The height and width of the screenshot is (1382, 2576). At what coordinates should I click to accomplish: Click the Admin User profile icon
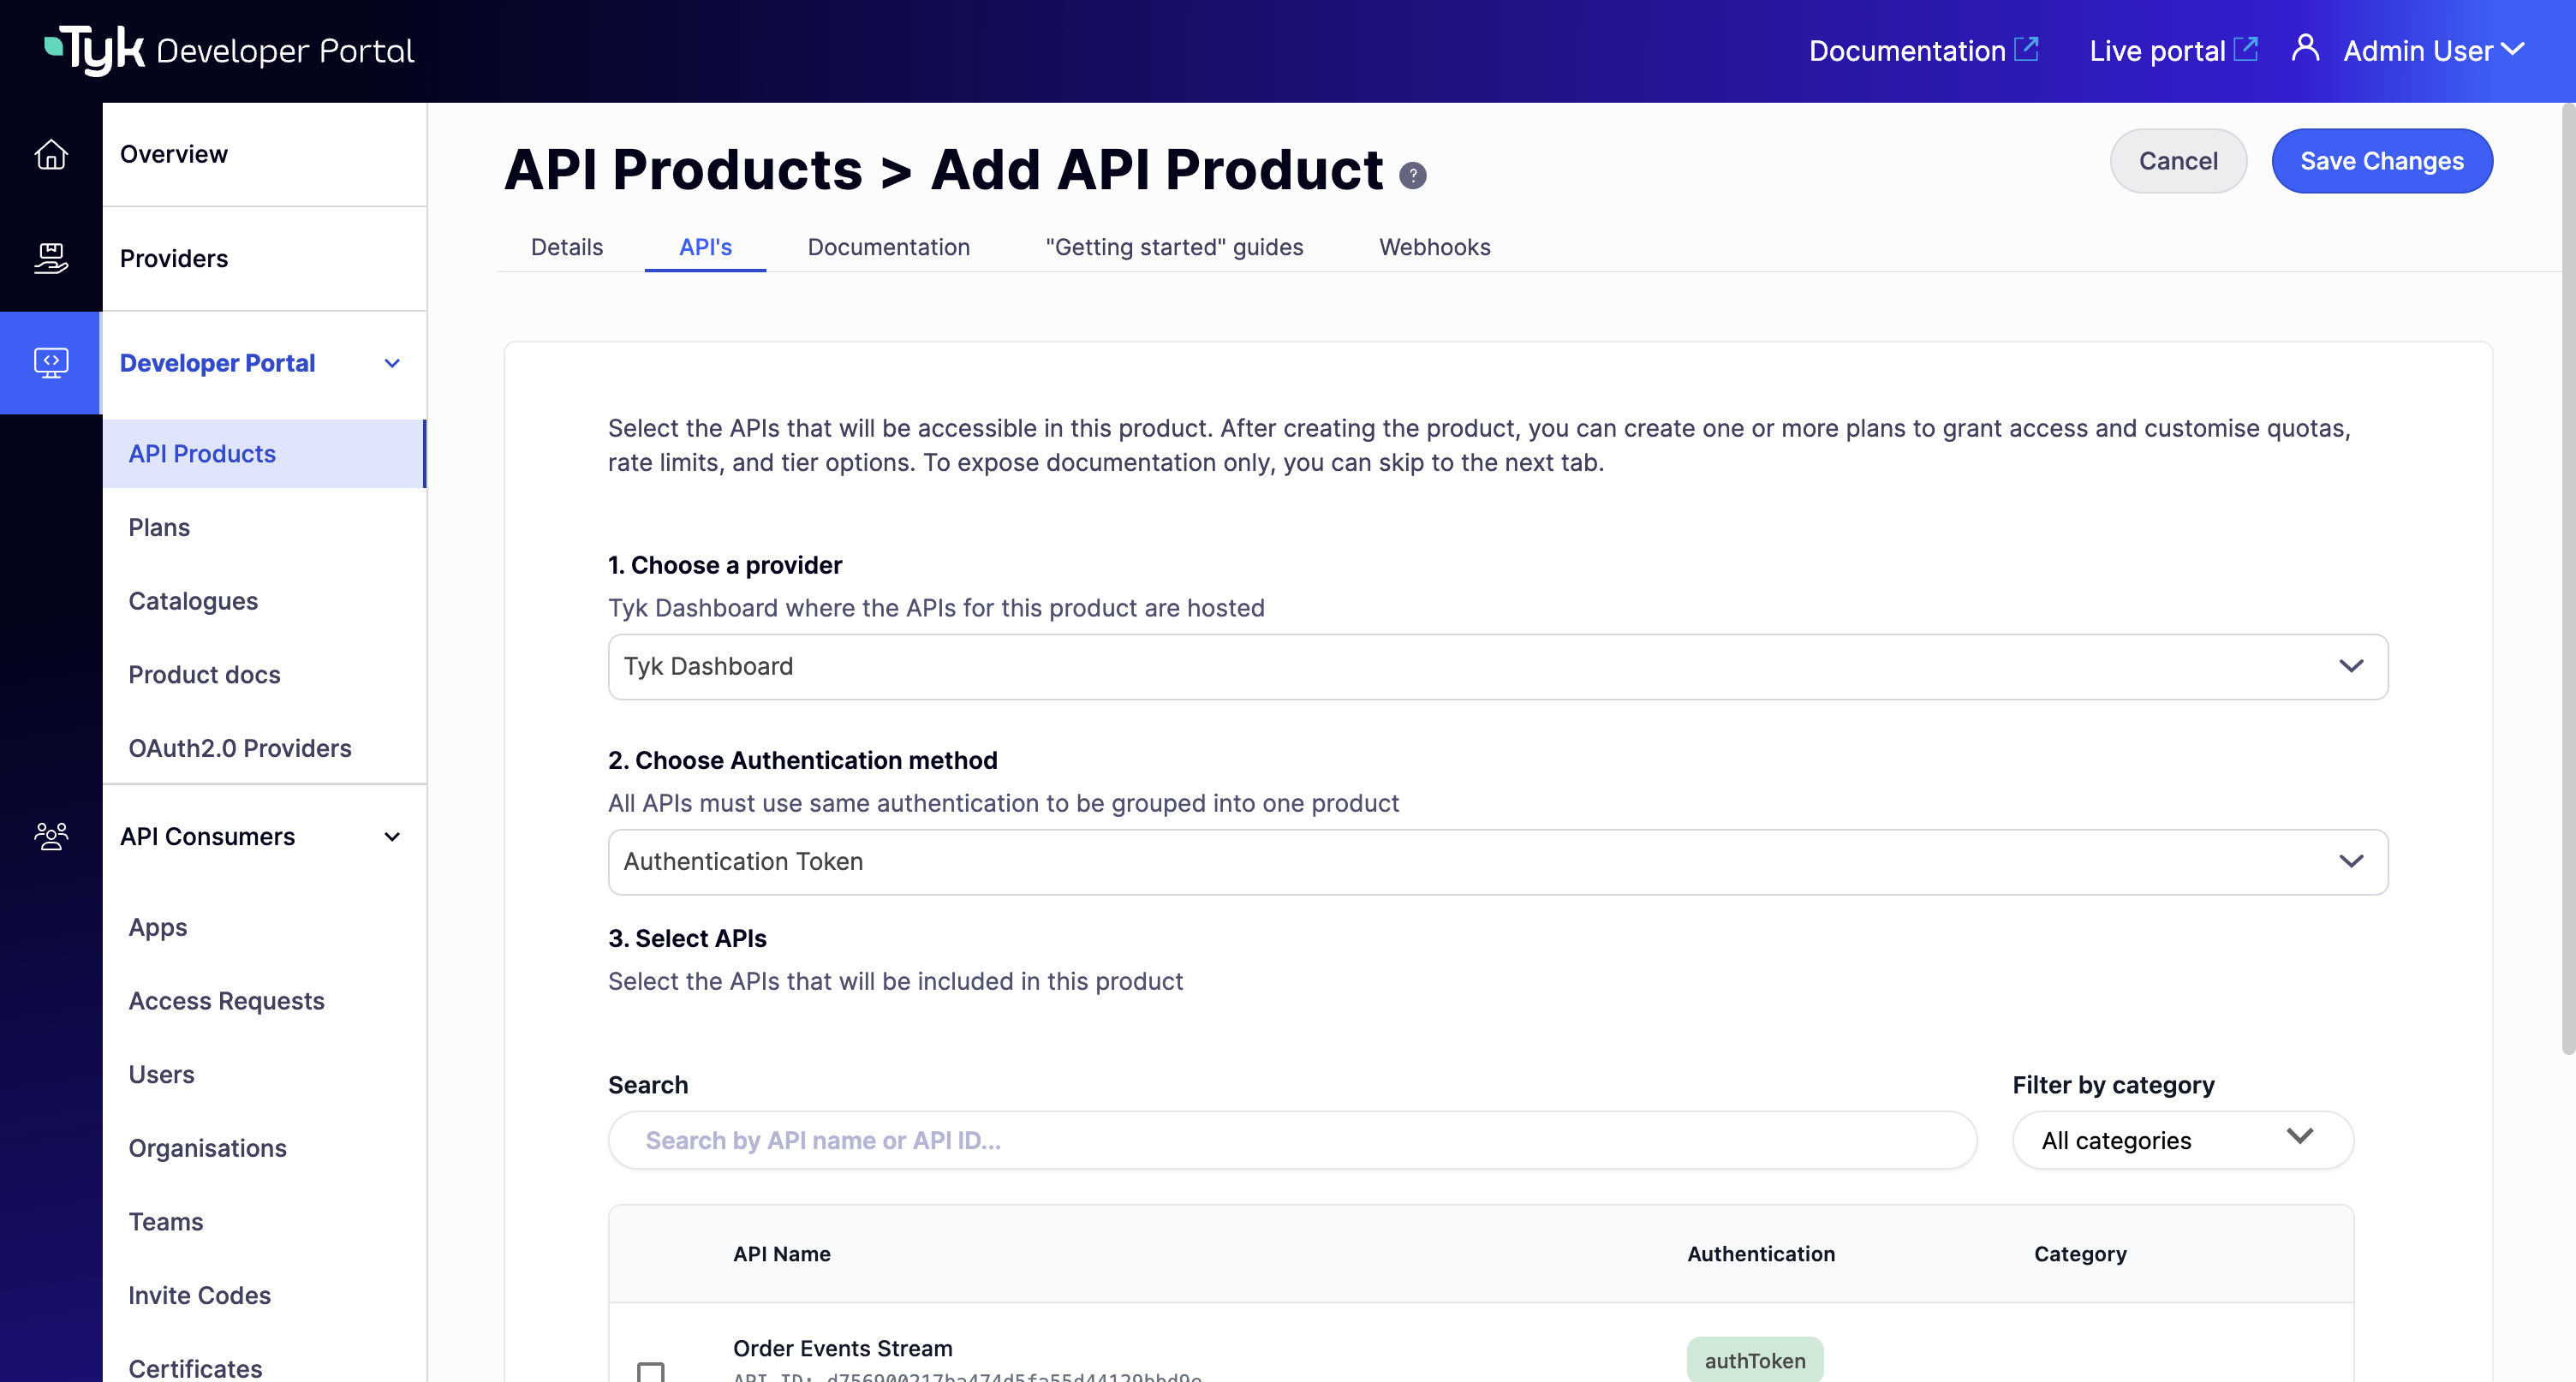2305,48
